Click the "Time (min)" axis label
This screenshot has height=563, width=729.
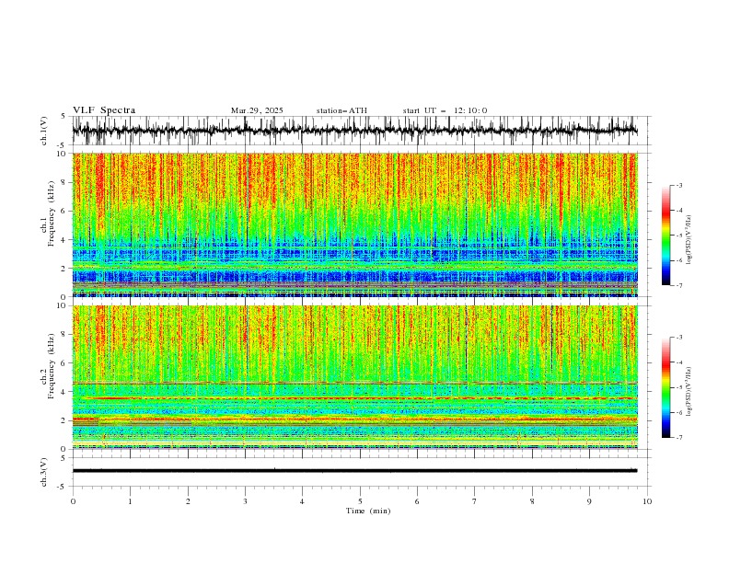pyautogui.click(x=368, y=511)
